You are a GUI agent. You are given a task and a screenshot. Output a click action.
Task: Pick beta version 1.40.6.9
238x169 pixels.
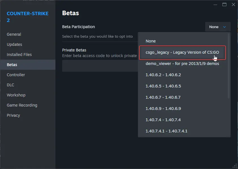(x=182, y=109)
